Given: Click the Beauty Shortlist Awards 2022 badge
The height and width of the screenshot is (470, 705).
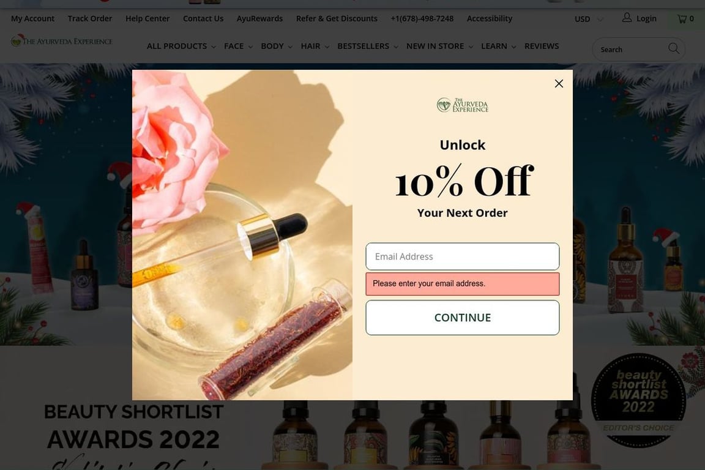Looking at the screenshot, I should click(638, 400).
